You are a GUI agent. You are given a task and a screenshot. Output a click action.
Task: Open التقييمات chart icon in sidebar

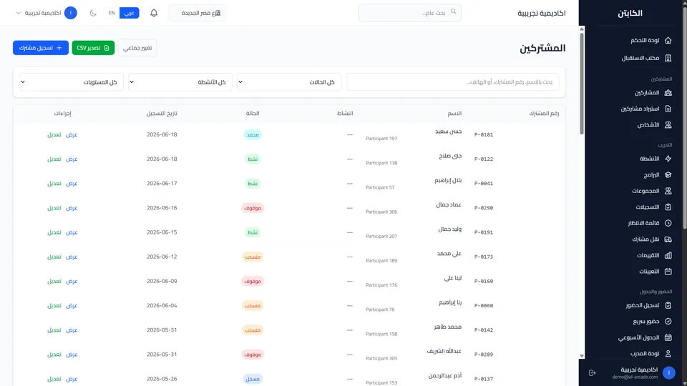[x=668, y=255]
